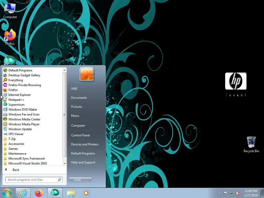This screenshot has width=264, height=198.
Task: Click the Windows Start orb
Action: click(7, 193)
